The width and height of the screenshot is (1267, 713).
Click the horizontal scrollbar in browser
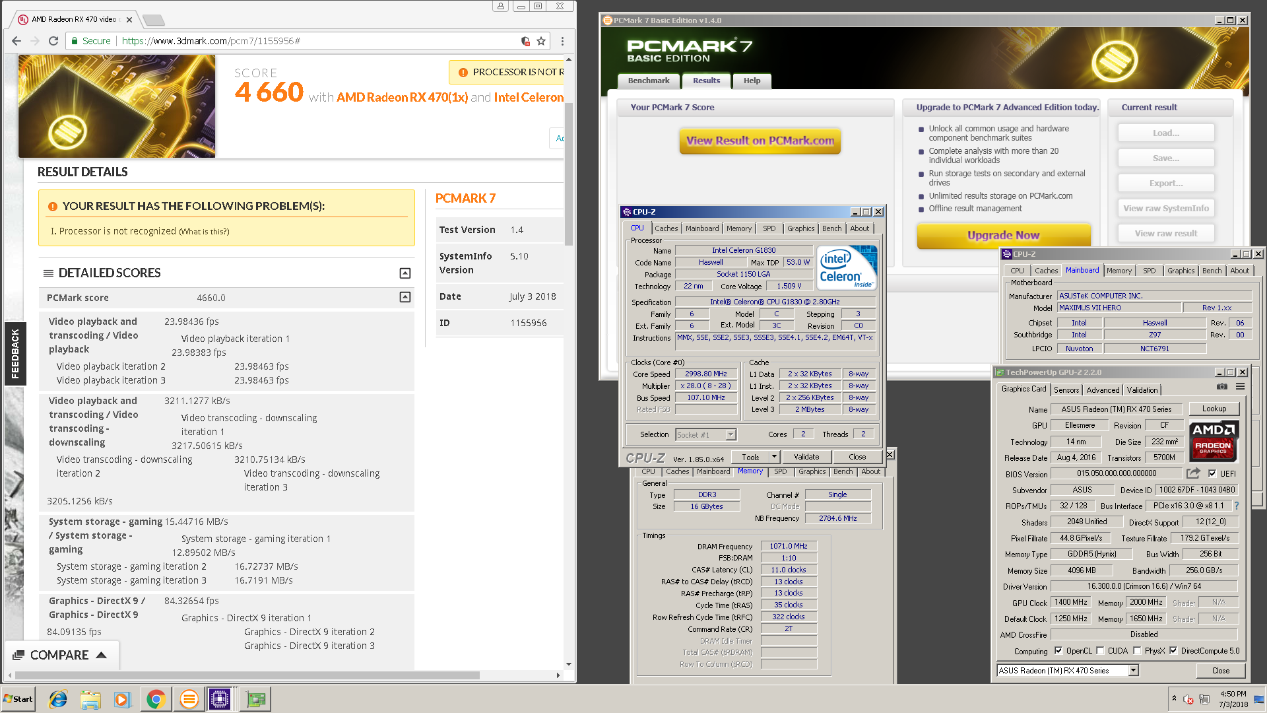pyautogui.click(x=248, y=675)
